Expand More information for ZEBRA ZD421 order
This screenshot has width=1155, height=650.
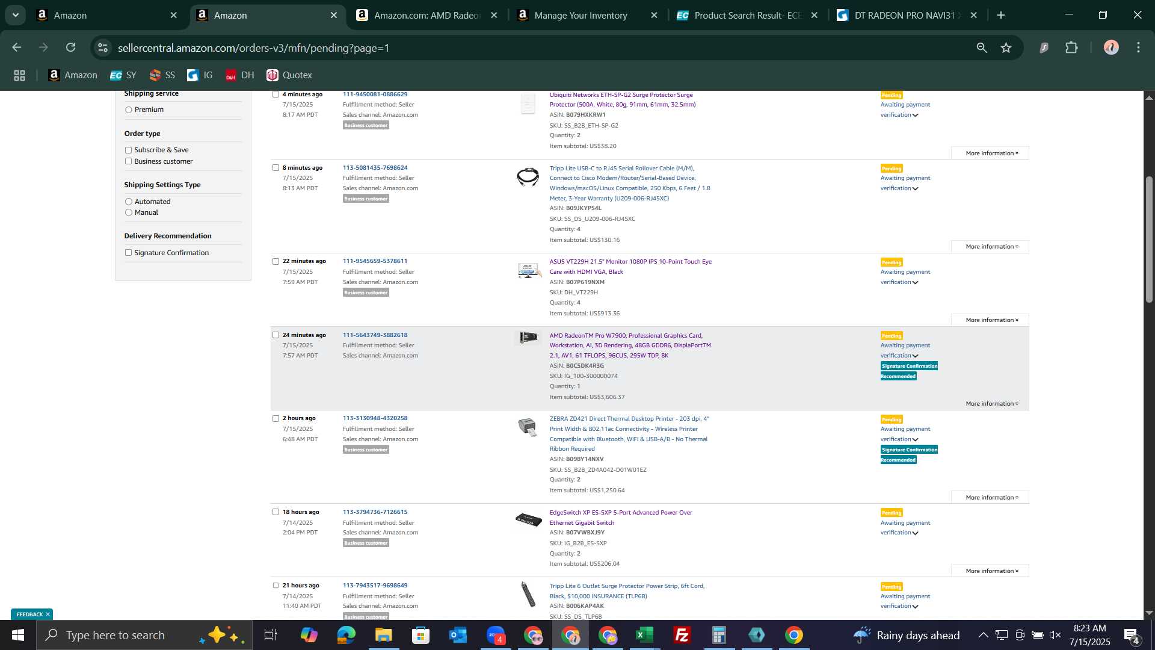[x=990, y=498]
